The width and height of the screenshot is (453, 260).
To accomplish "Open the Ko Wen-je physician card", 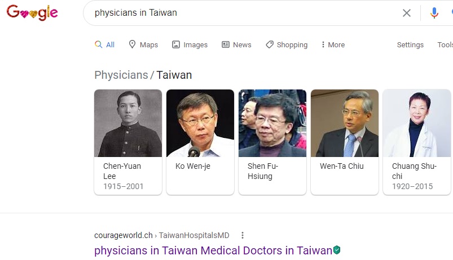I will 200,142.
